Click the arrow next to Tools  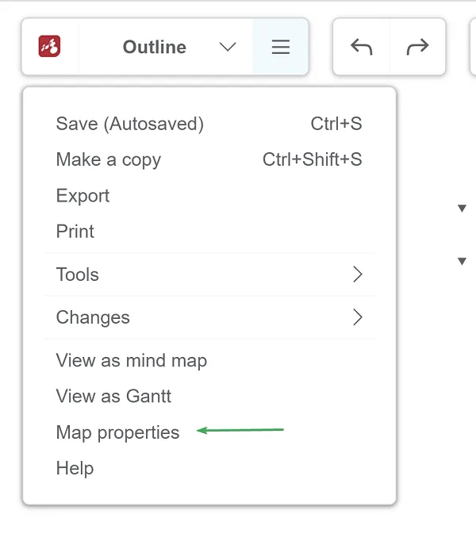pos(357,274)
